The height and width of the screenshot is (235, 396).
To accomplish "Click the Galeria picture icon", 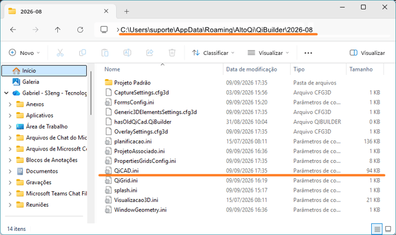I will (16, 82).
